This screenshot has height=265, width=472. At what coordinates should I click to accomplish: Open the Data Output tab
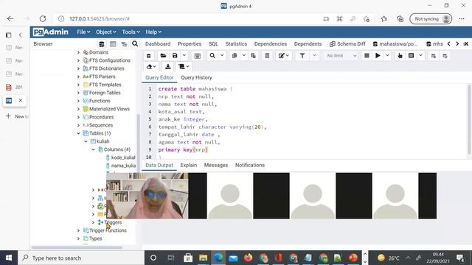(x=159, y=165)
